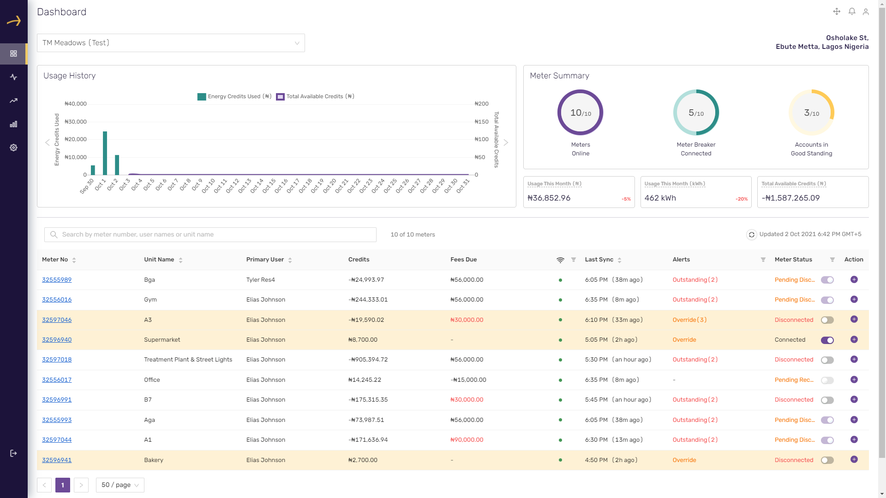Open meter 32597046 link
The height and width of the screenshot is (498, 886).
(57, 320)
